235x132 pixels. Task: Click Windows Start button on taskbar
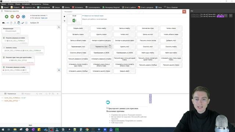pyautogui.click(x=3, y=129)
